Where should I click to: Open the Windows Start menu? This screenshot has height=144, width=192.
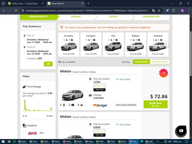pos(3,142)
